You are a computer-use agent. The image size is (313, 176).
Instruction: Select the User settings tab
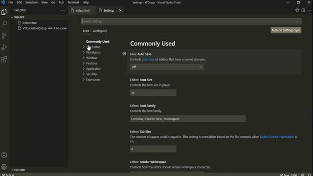pyautogui.click(x=86, y=31)
